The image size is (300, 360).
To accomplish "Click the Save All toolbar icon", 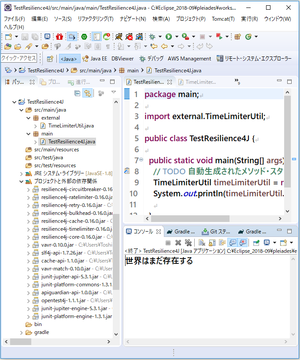I will pos(35,37).
